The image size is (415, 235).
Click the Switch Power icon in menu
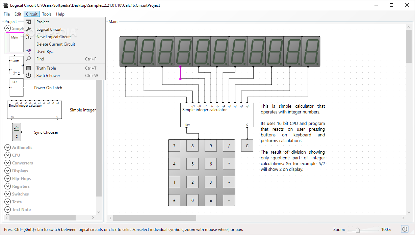[x=29, y=75]
